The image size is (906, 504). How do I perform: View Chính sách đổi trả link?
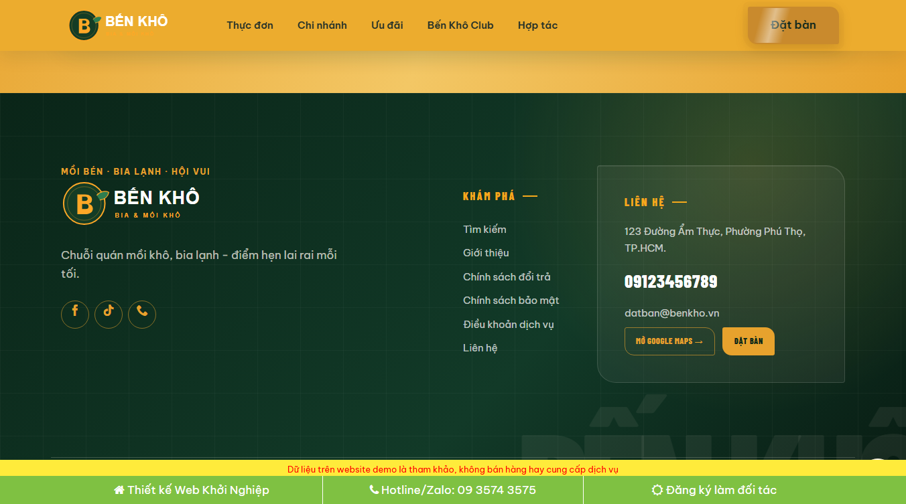(x=507, y=277)
